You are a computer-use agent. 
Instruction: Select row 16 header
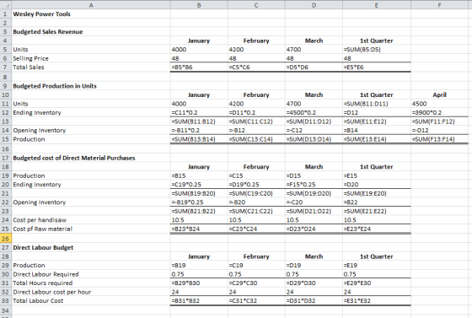(x=6, y=148)
